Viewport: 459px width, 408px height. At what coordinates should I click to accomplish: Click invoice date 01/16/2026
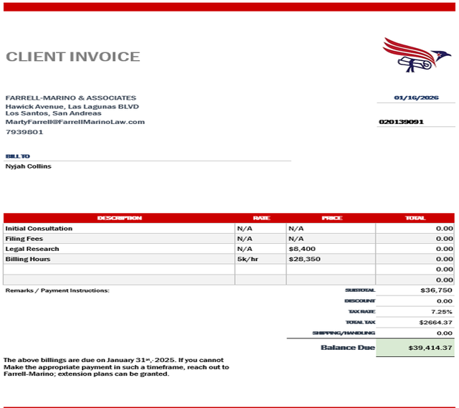pos(416,98)
